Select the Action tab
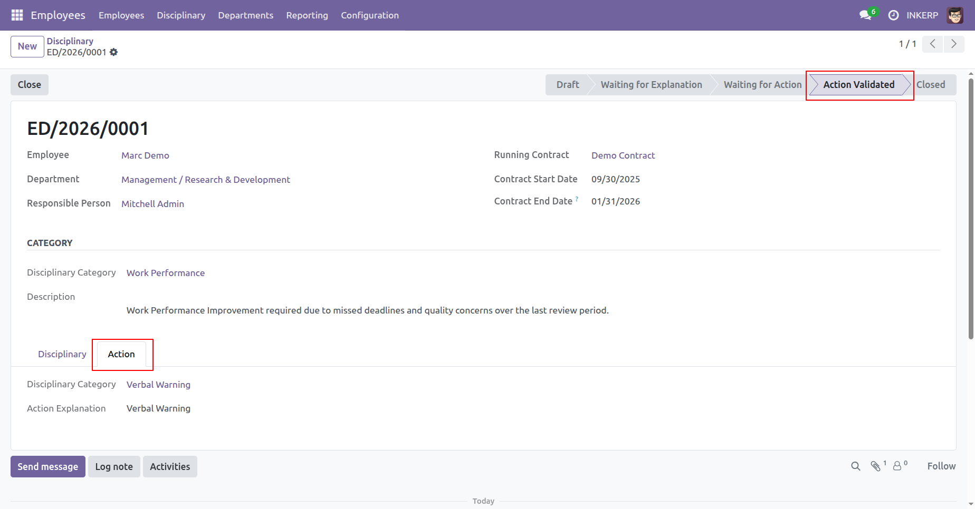 pos(121,354)
